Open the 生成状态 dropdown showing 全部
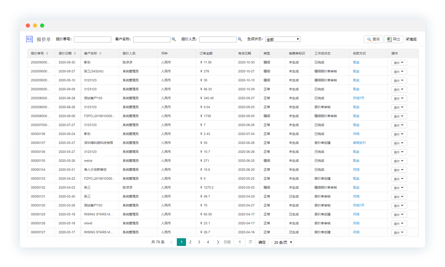445x267 pixels. (x=283, y=39)
